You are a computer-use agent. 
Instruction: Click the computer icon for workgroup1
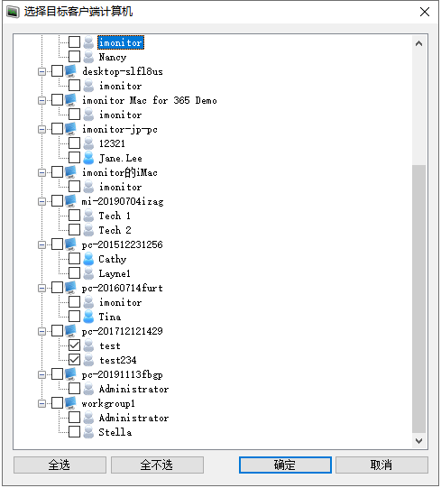click(x=70, y=403)
